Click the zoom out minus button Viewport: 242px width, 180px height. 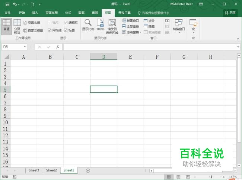195,177
